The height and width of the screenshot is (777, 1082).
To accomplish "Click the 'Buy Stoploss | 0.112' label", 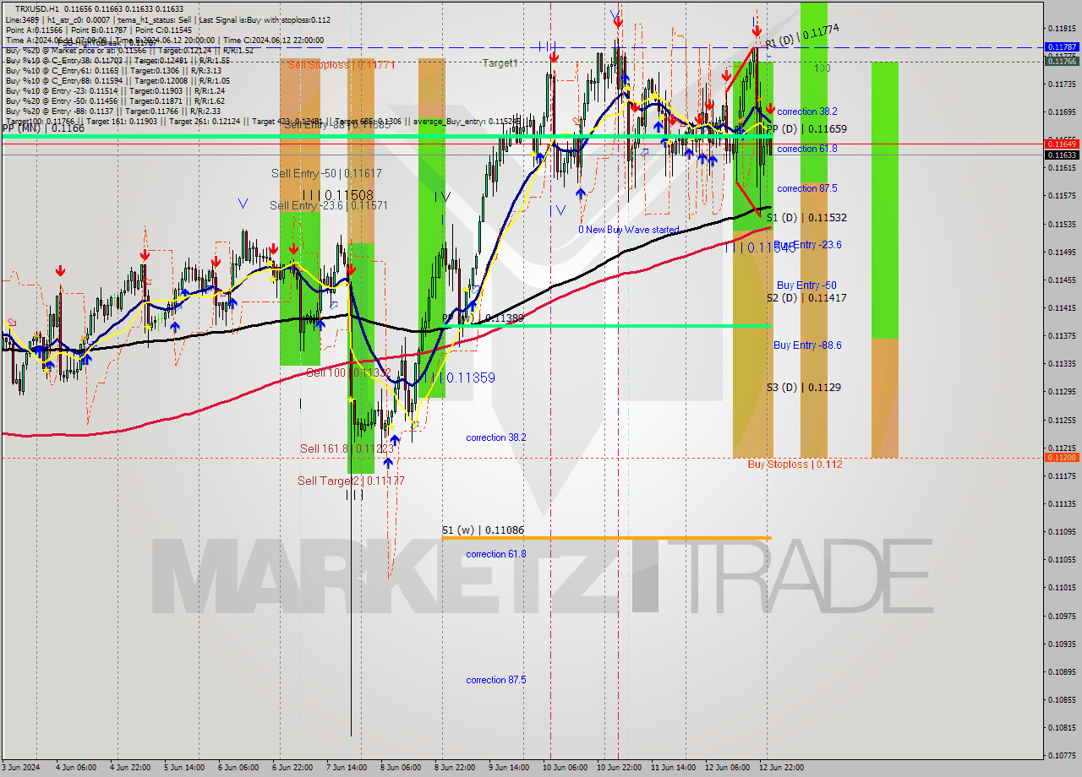I will tap(795, 465).
